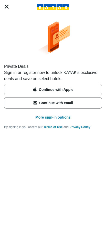The width and height of the screenshot is (106, 230).
Task: Open the Terms of Use link
Action: [x=53, y=127]
